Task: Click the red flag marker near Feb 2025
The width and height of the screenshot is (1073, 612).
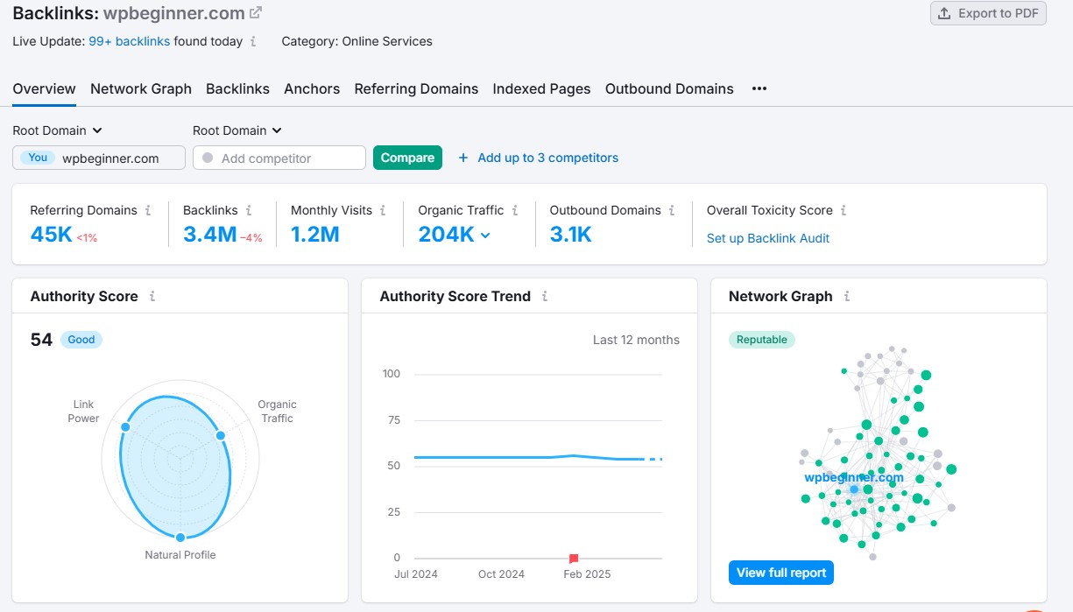Action: 574,558
